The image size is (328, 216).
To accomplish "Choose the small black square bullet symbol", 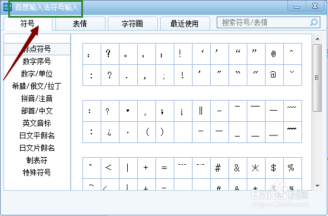I will [128, 111].
